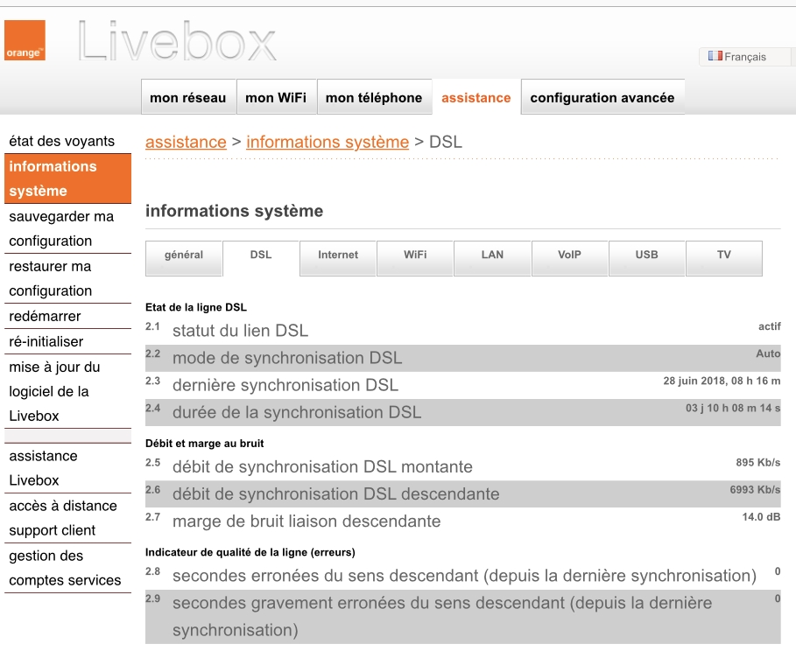Click ré-initialiser in the sidebar
This screenshot has width=796, height=658.
coord(46,341)
